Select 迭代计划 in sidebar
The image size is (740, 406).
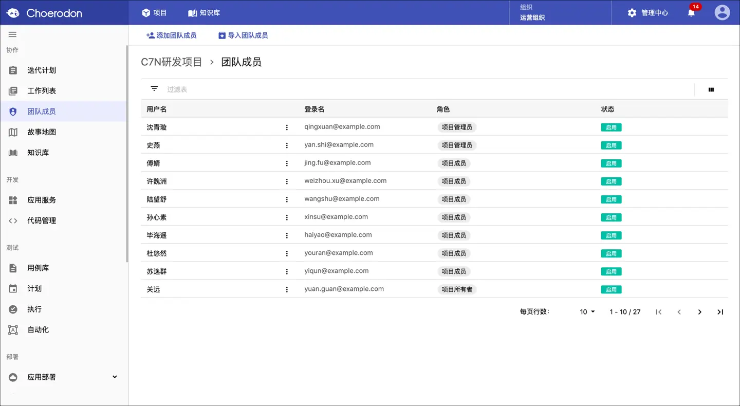click(x=63, y=70)
